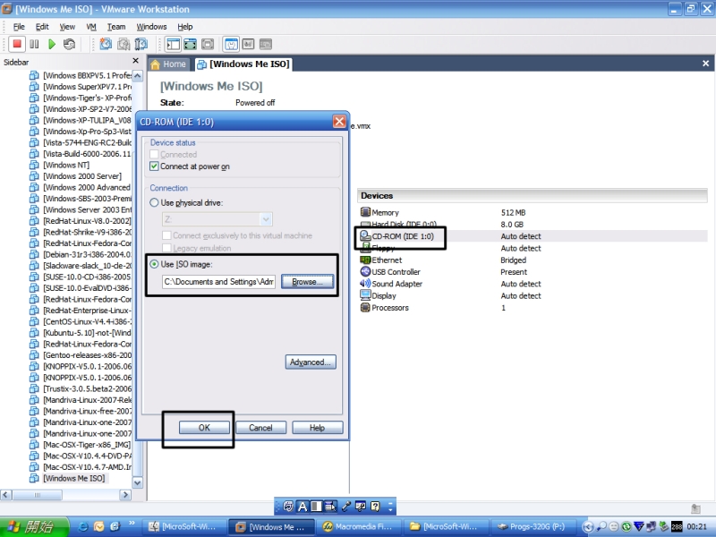Click the Quick Switch toolbar icon
Image resolution: width=716 pixels, height=537 pixels.
pyautogui.click(x=190, y=44)
